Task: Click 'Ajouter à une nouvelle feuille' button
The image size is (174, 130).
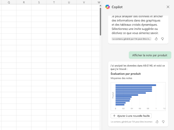Action: (131, 116)
